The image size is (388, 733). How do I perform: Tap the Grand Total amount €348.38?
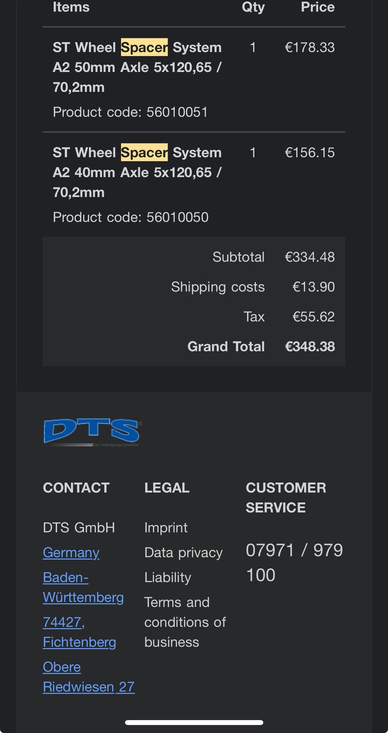tap(310, 347)
